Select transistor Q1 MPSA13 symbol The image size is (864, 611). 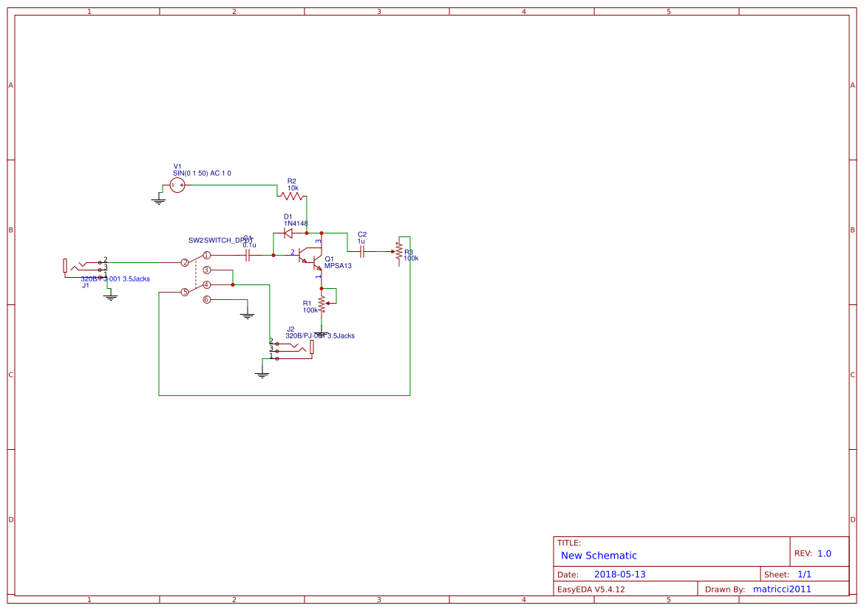(311, 259)
